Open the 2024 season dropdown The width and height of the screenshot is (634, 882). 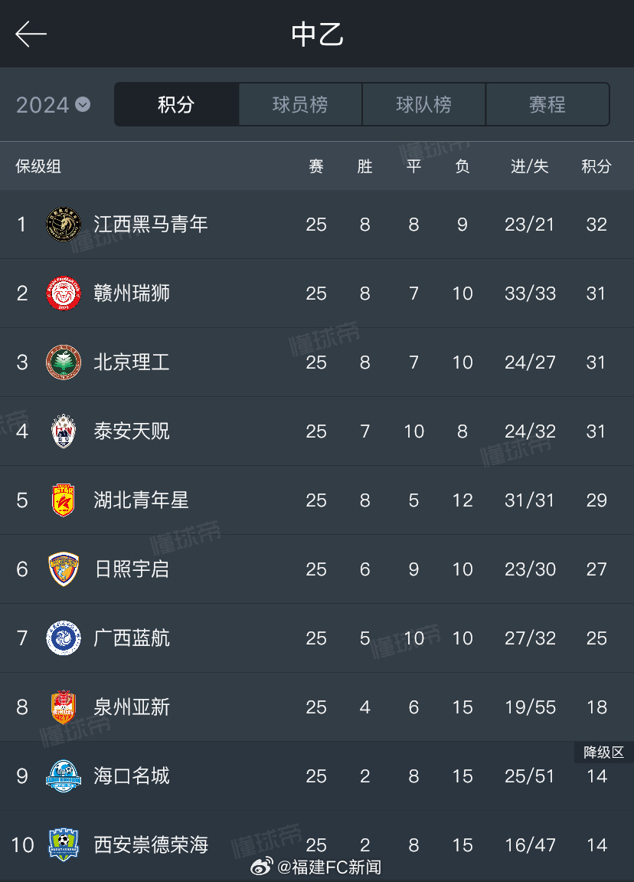53,105
